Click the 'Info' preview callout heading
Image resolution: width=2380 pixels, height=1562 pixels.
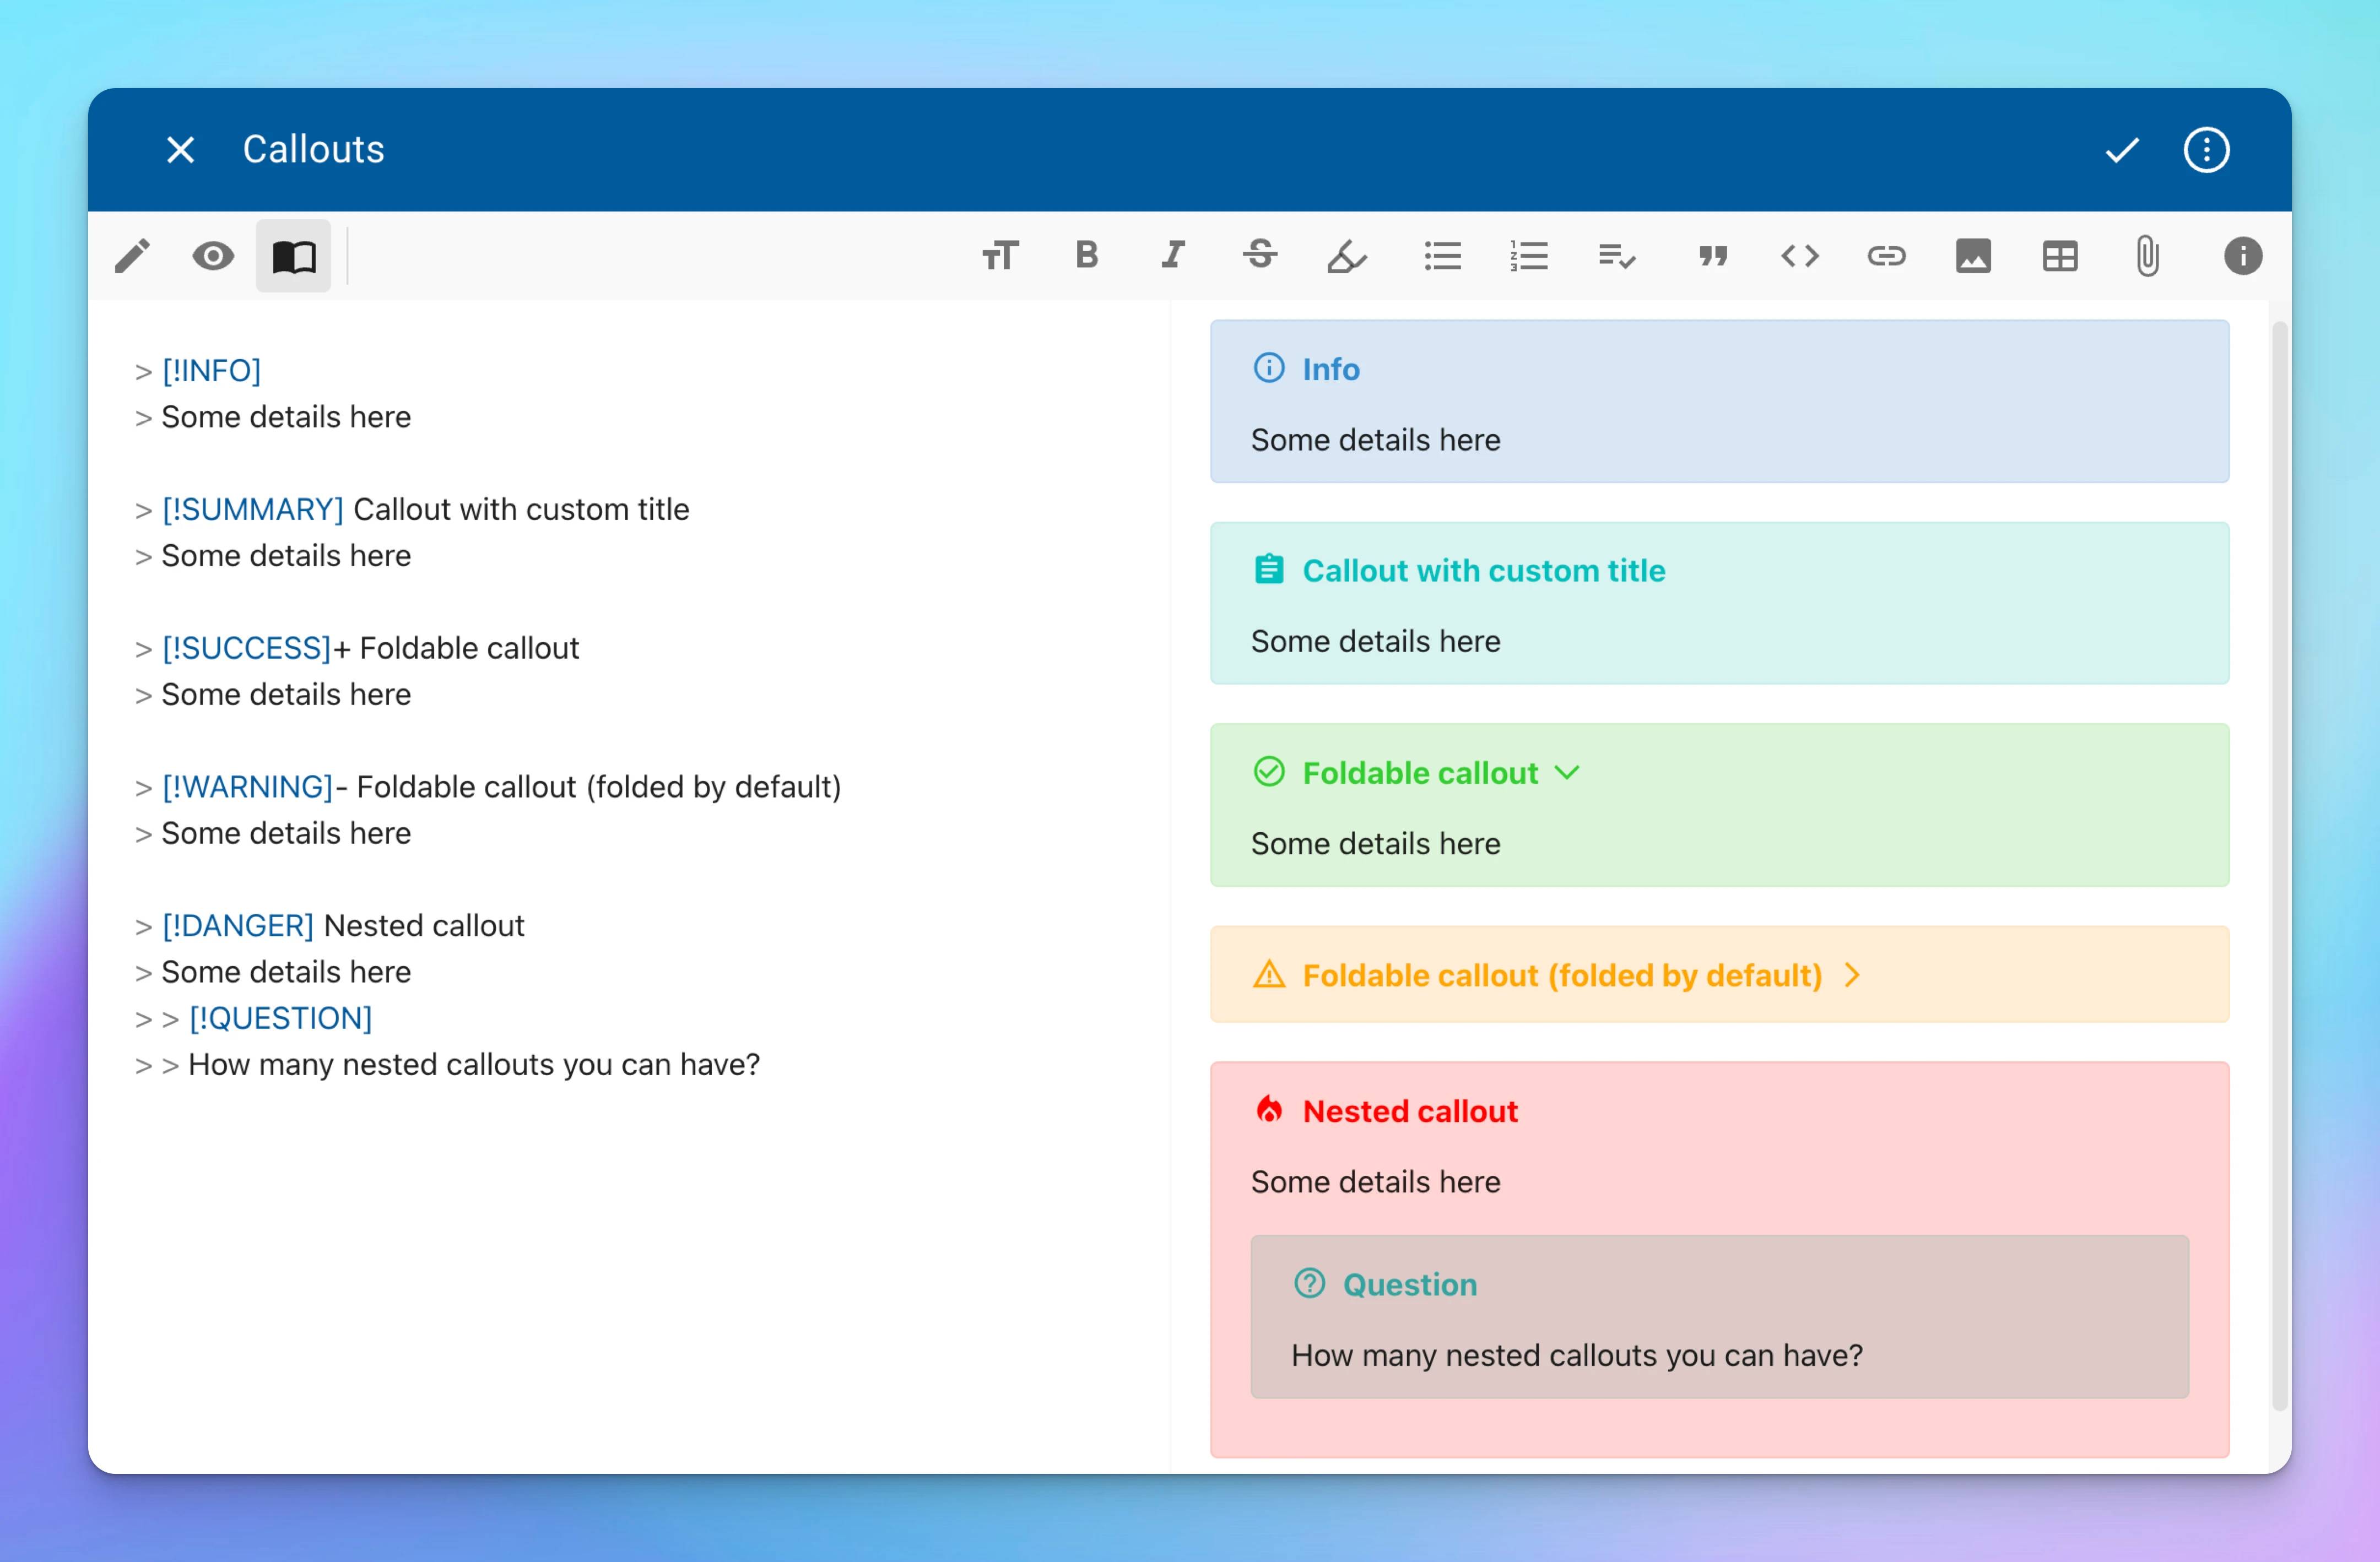(x=1331, y=370)
